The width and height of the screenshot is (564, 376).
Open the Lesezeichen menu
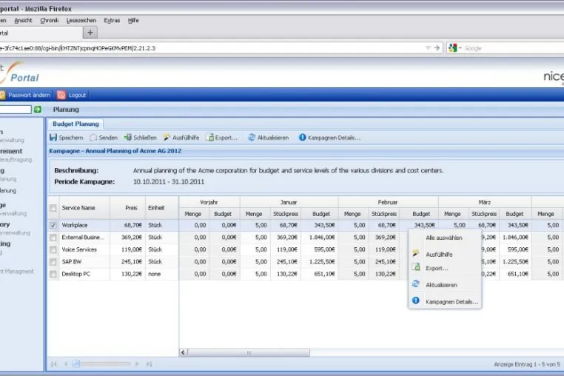pyautogui.click(x=81, y=21)
